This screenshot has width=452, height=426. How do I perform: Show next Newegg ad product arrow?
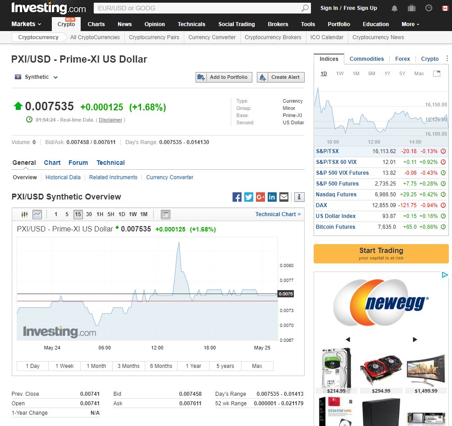(415, 339)
